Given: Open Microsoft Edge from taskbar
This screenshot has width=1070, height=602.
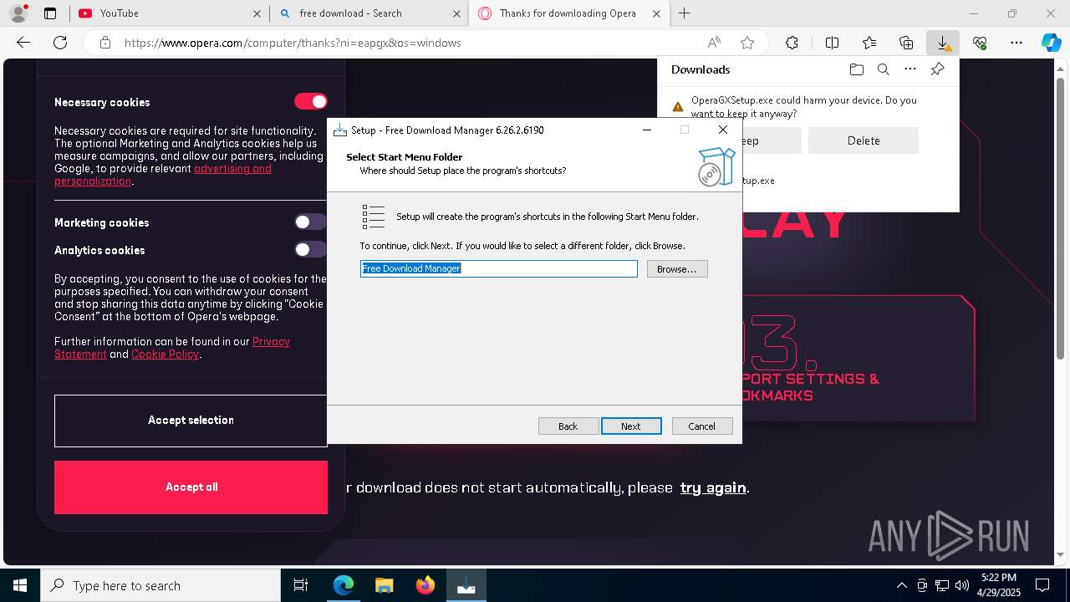Looking at the screenshot, I should click(x=344, y=585).
